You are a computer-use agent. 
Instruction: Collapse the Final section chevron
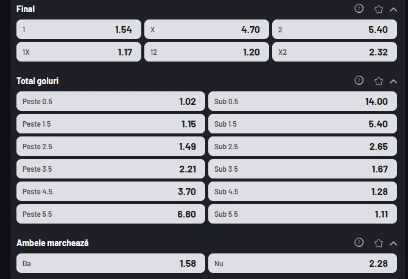393,10
